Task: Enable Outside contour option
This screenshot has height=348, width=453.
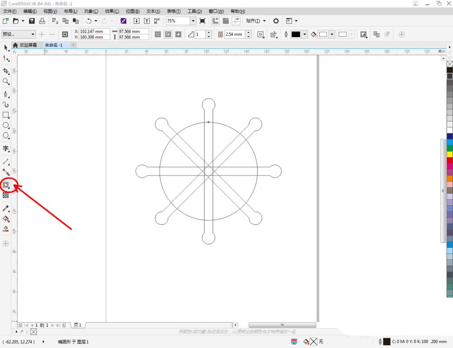Action: (x=178, y=34)
